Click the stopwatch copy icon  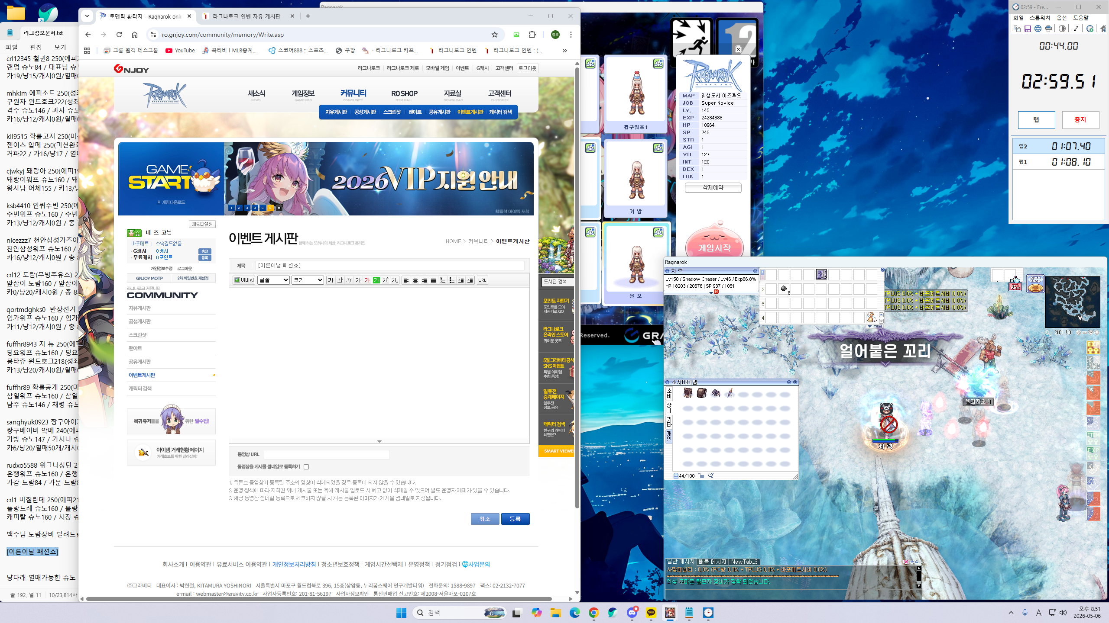pos(1017,29)
